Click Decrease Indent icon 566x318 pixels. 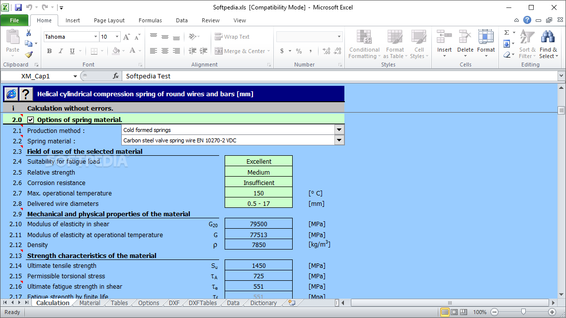click(x=193, y=51)
